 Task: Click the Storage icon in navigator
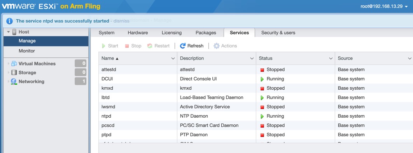[x=14, y=73]
